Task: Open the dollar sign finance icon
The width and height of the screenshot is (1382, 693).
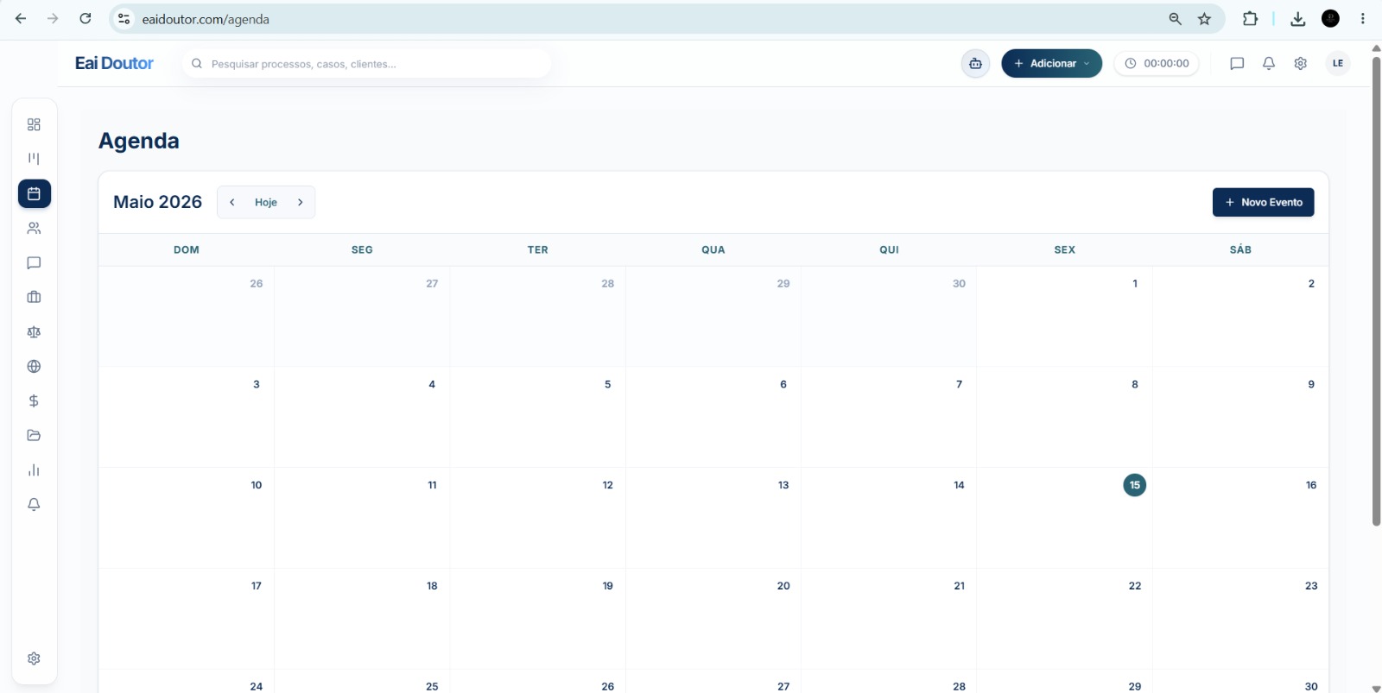Action: tap(34, 401)
